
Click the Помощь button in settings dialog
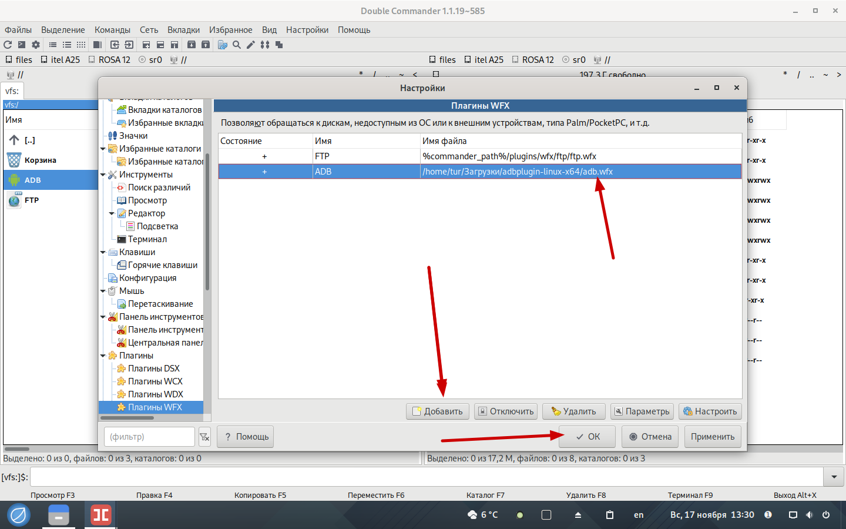tap(246, 437)
